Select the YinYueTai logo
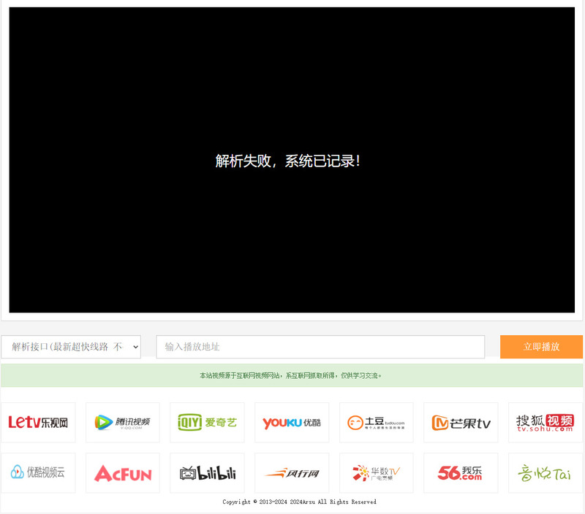585x514 pixels. [x=545, y=472]
